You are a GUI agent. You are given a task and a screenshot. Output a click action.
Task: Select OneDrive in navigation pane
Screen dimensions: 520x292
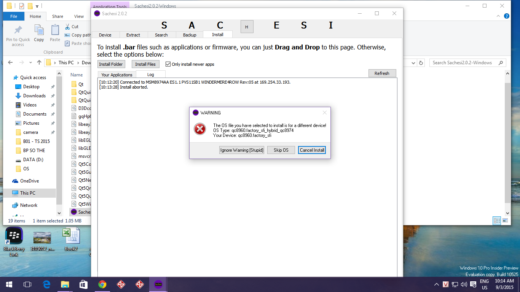click(29, 181)
